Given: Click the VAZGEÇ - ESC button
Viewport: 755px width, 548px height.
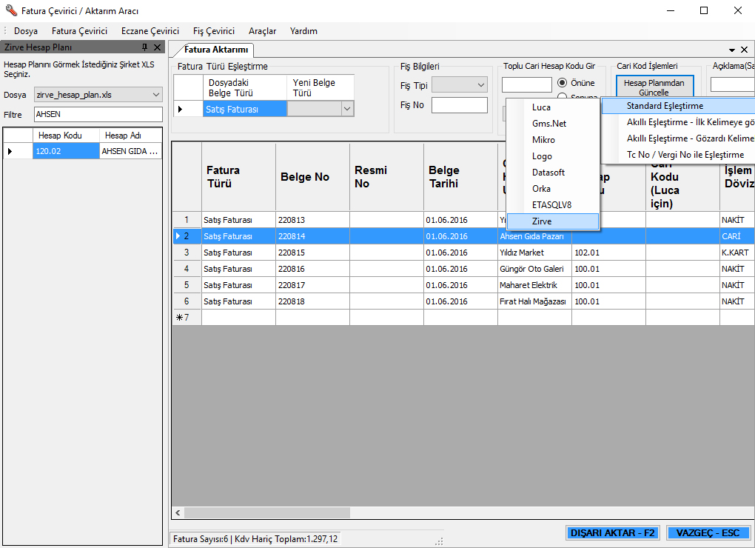Looking at the screenshot, I should click(x=708, y=532).
